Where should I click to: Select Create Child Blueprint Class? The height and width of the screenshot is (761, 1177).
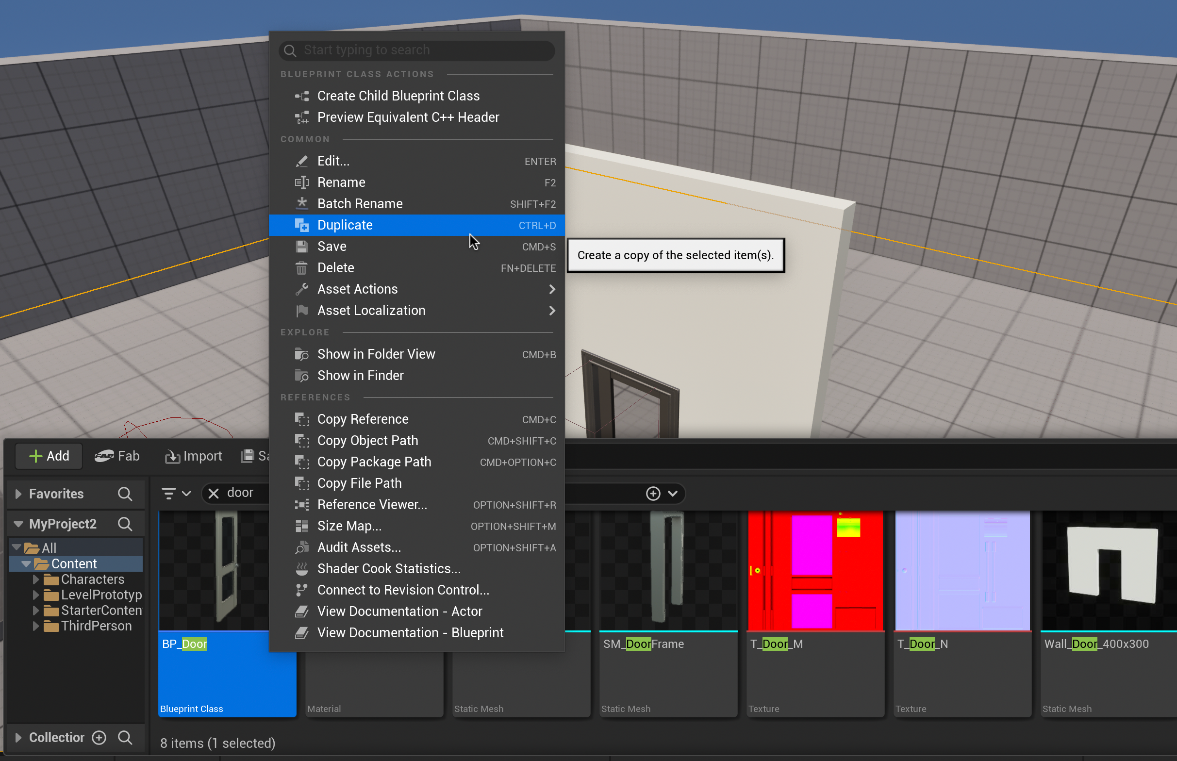click(398, 96)
